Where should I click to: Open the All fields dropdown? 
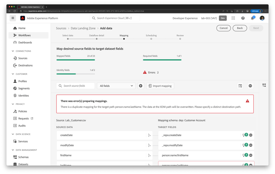coord(116,86)
